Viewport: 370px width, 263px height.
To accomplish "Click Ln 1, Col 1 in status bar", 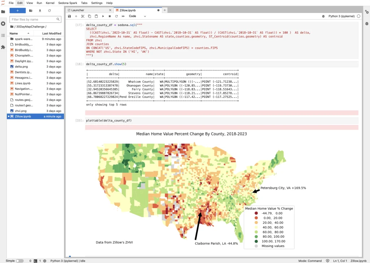I will (x=340, y=261).
